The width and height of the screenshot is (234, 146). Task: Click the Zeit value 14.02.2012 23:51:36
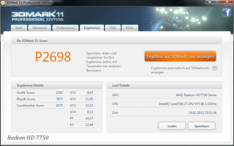pyautogui.click(x=202, y=113)
